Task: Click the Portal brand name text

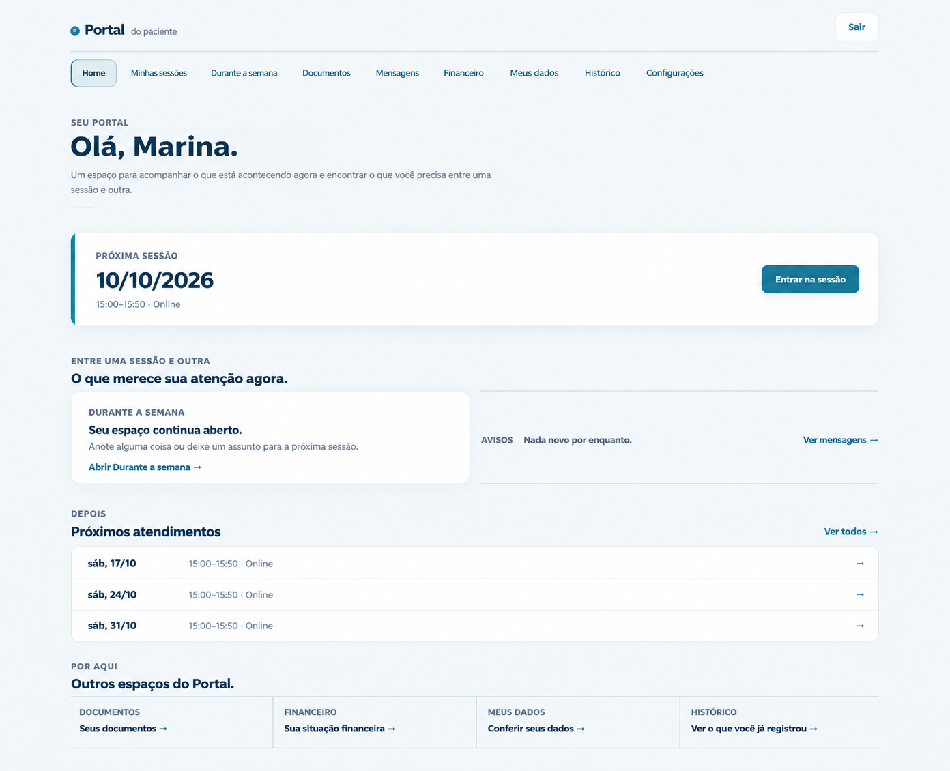Action: point(104,30)
